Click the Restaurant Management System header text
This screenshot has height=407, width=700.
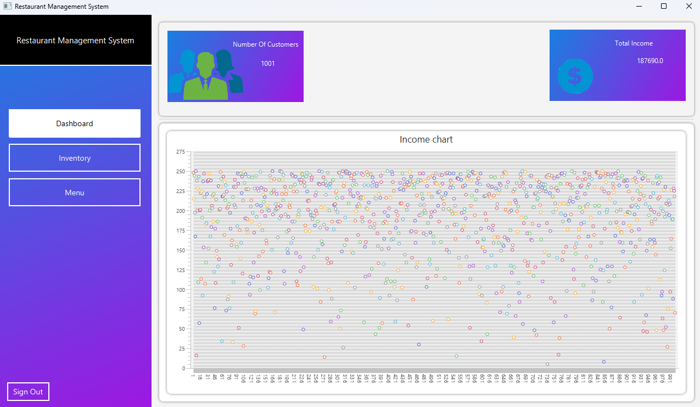click(x=75, y=40)
